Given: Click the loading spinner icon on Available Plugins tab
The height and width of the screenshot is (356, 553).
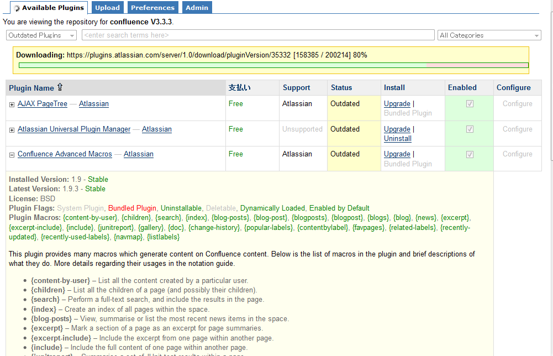Looking at the screenshot, I should (x=17, y=8).
